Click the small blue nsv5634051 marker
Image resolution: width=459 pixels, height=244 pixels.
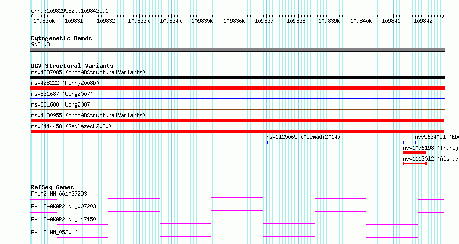coord(416,142)
